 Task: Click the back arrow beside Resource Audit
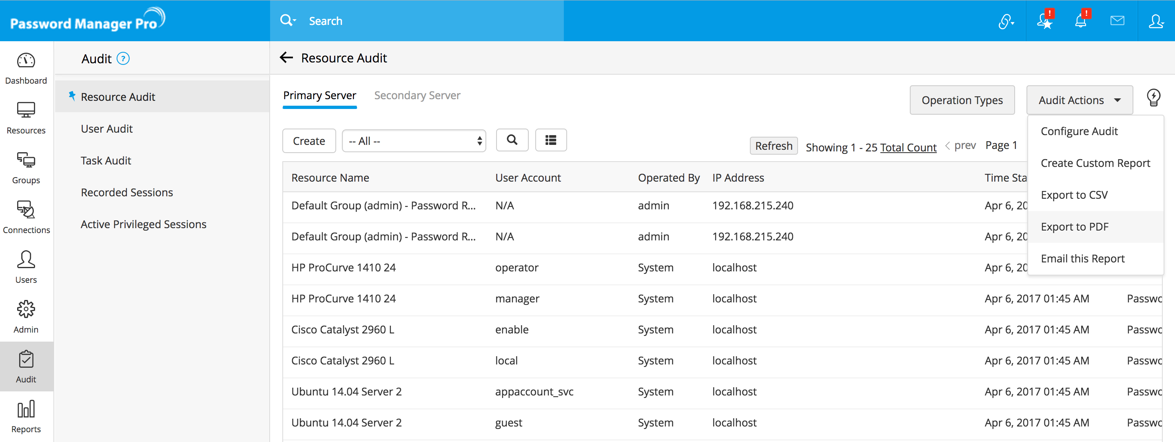(286, 58)
